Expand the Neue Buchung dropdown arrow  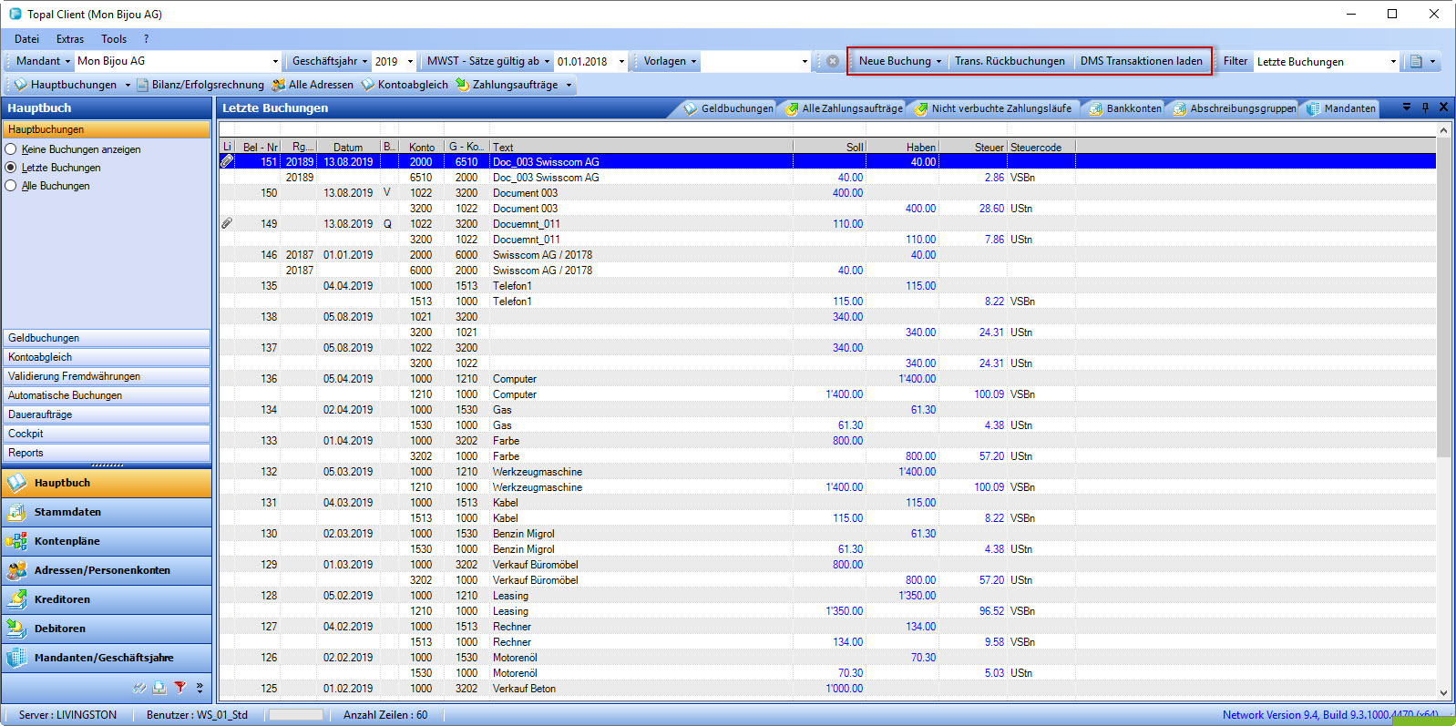[938, 62]
